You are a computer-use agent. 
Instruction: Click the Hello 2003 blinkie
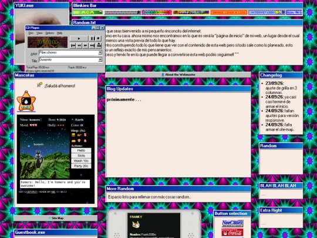point(191,12)
